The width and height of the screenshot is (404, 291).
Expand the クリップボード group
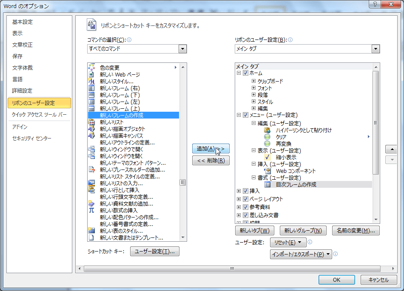pos(253,81)
